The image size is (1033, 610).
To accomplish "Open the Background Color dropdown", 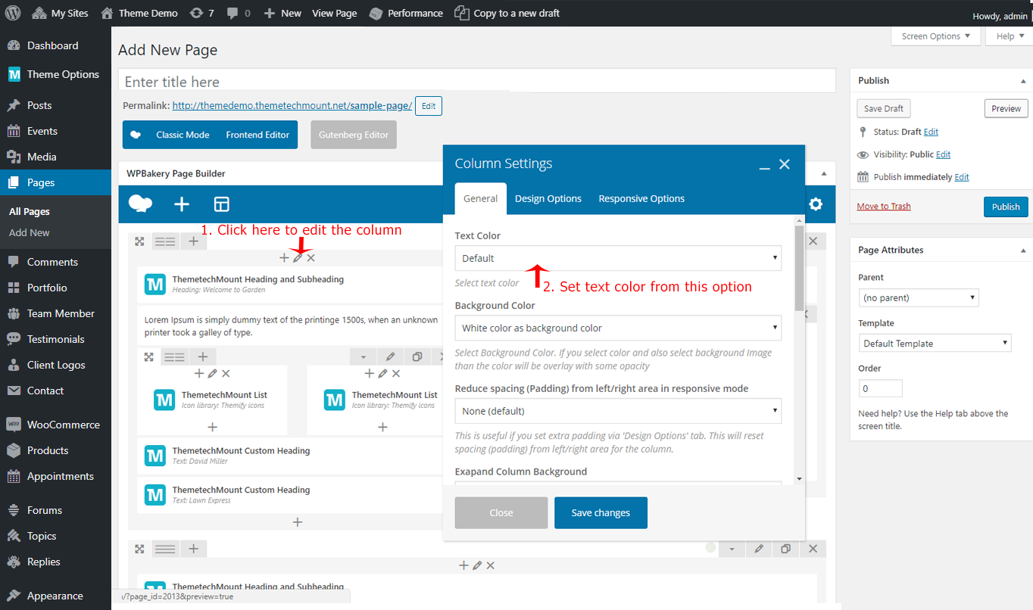I will point(617,328).
